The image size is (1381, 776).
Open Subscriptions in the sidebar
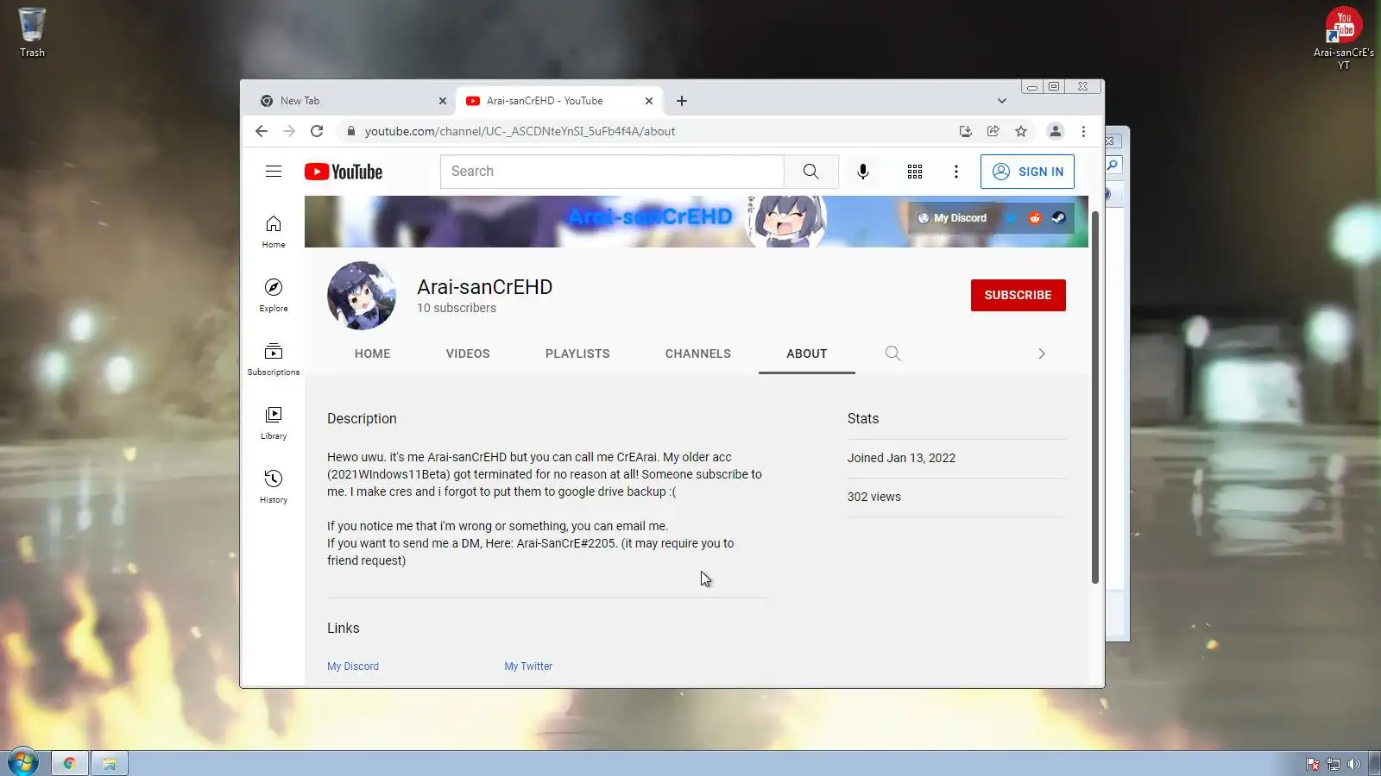(274, 360)
